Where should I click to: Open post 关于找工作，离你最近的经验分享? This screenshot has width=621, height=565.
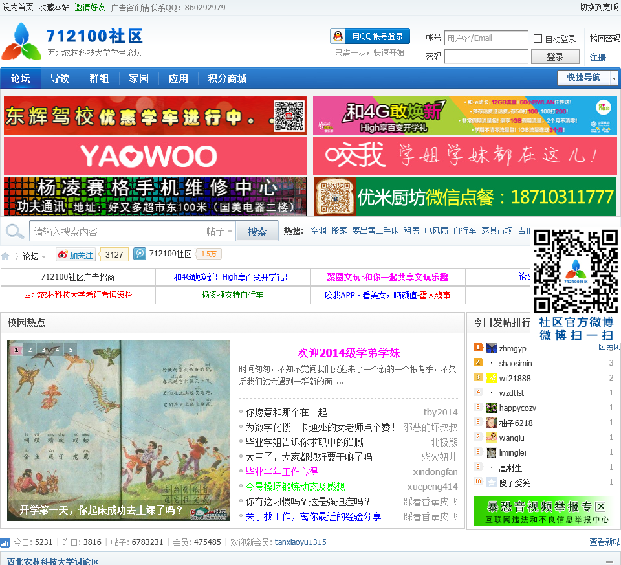tap(313, 516)
